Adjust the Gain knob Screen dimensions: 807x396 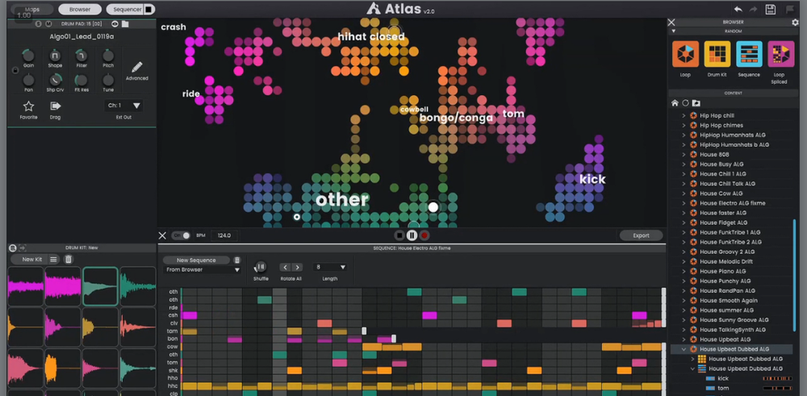(28, 55)
